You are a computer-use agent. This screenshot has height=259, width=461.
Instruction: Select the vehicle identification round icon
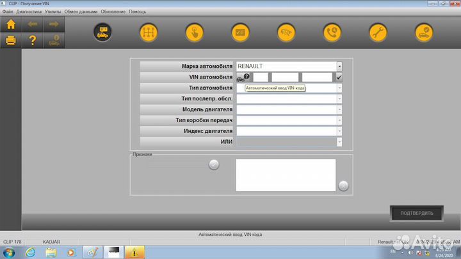tap(102, 33)
